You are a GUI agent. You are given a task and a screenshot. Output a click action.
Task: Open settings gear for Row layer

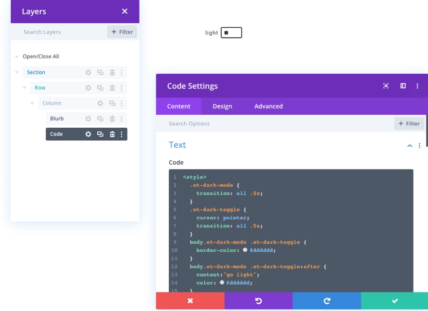point(88,88)
